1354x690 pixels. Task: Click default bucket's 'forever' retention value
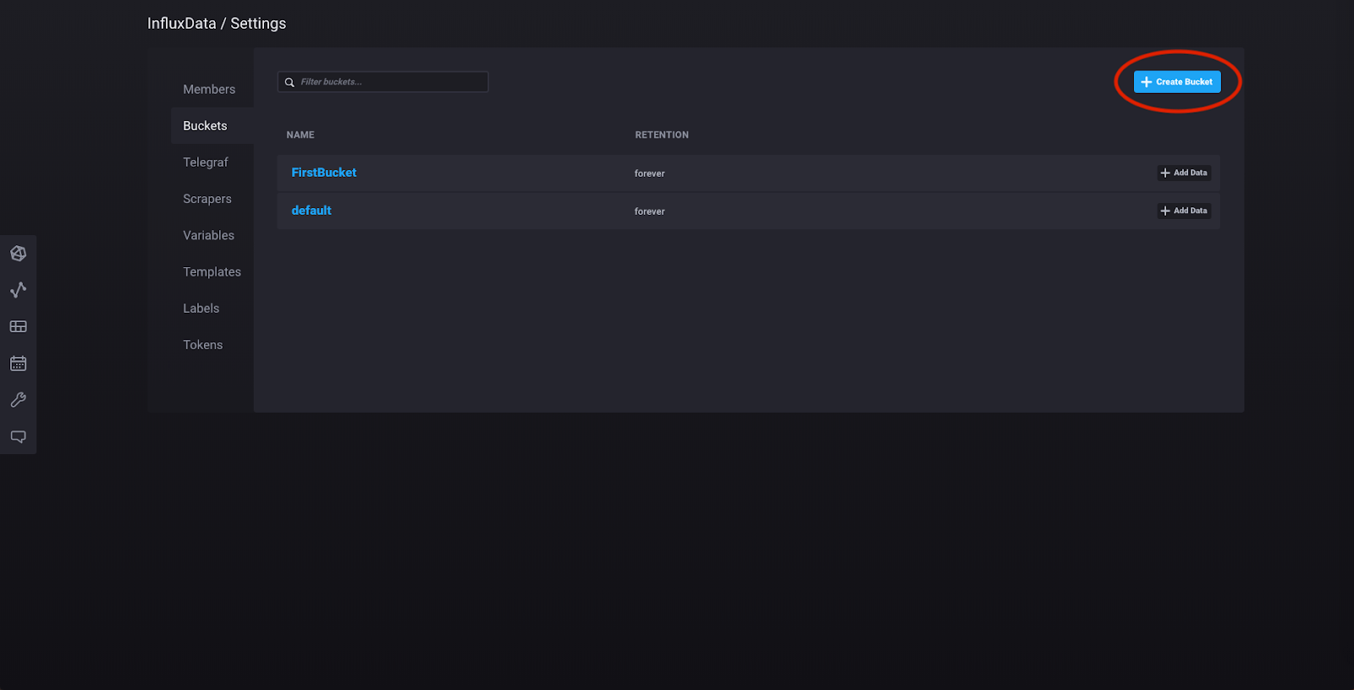[x=650, y=211]
